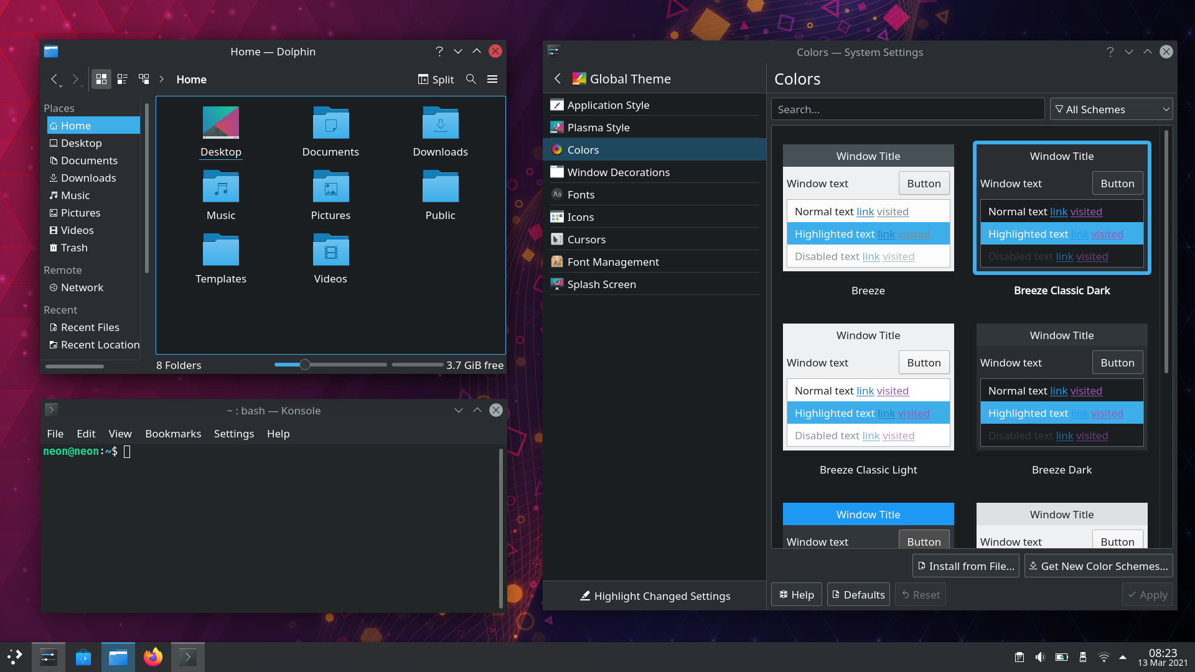The width and height of the screenshot is (1195, 672).
Task: Click Dolphin file manager taskbar entry
Action: [118, 657]
